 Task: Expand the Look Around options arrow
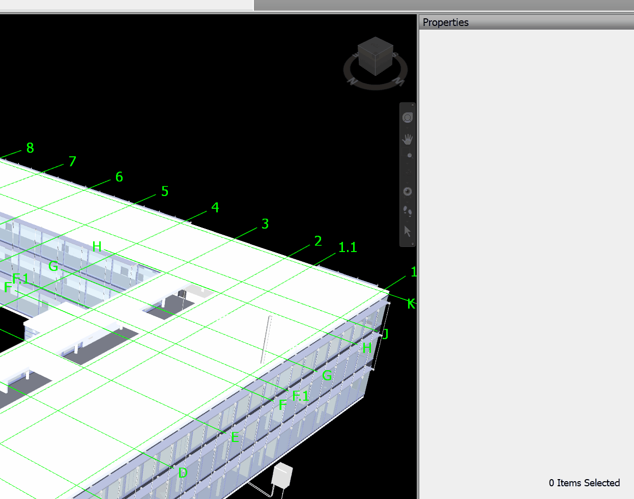tap(407, 202)
